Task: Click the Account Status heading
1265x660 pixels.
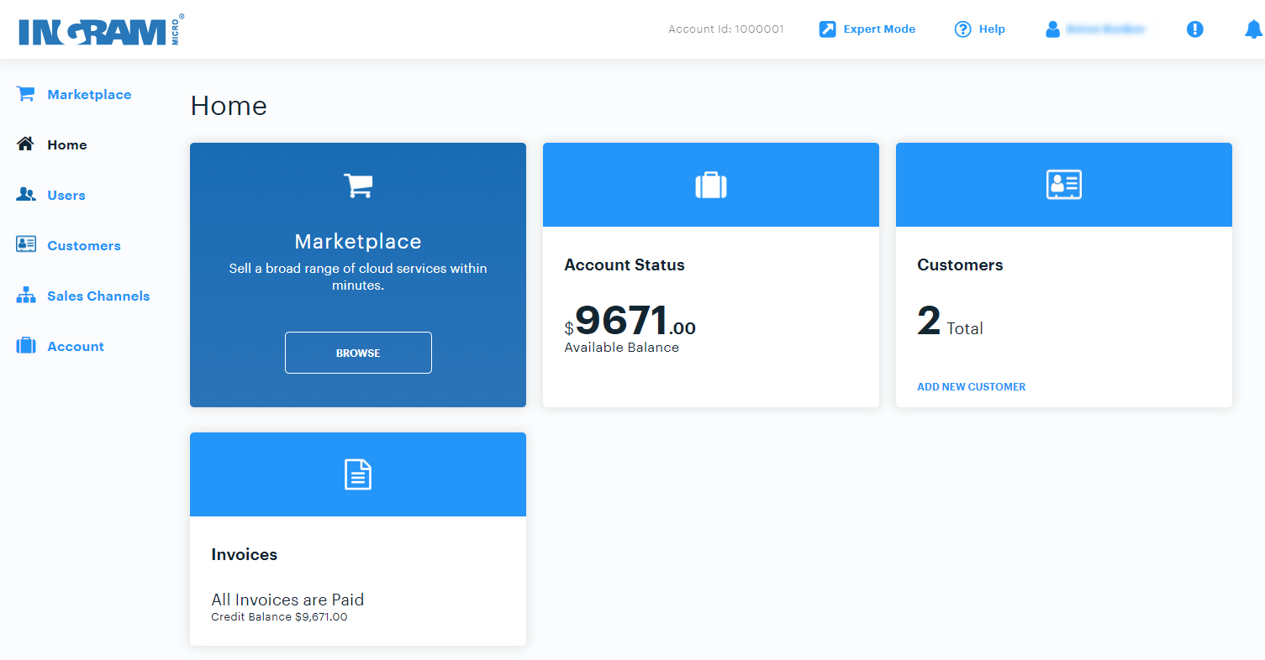Action: pyautogui.click(x=625, y=265)
